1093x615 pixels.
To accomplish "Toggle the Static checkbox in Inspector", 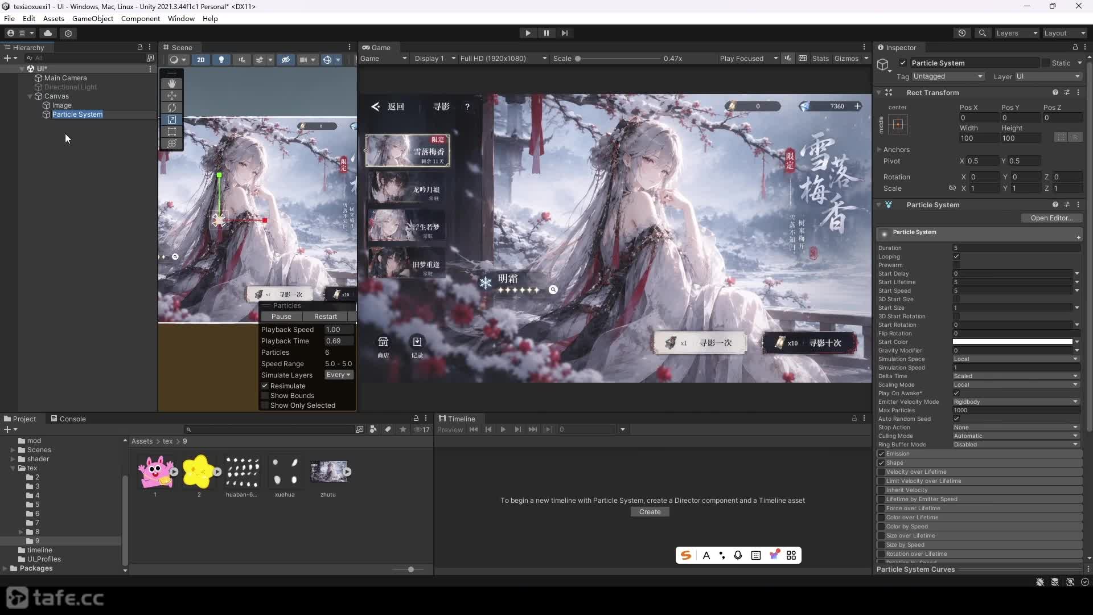I will point(1046,63).
